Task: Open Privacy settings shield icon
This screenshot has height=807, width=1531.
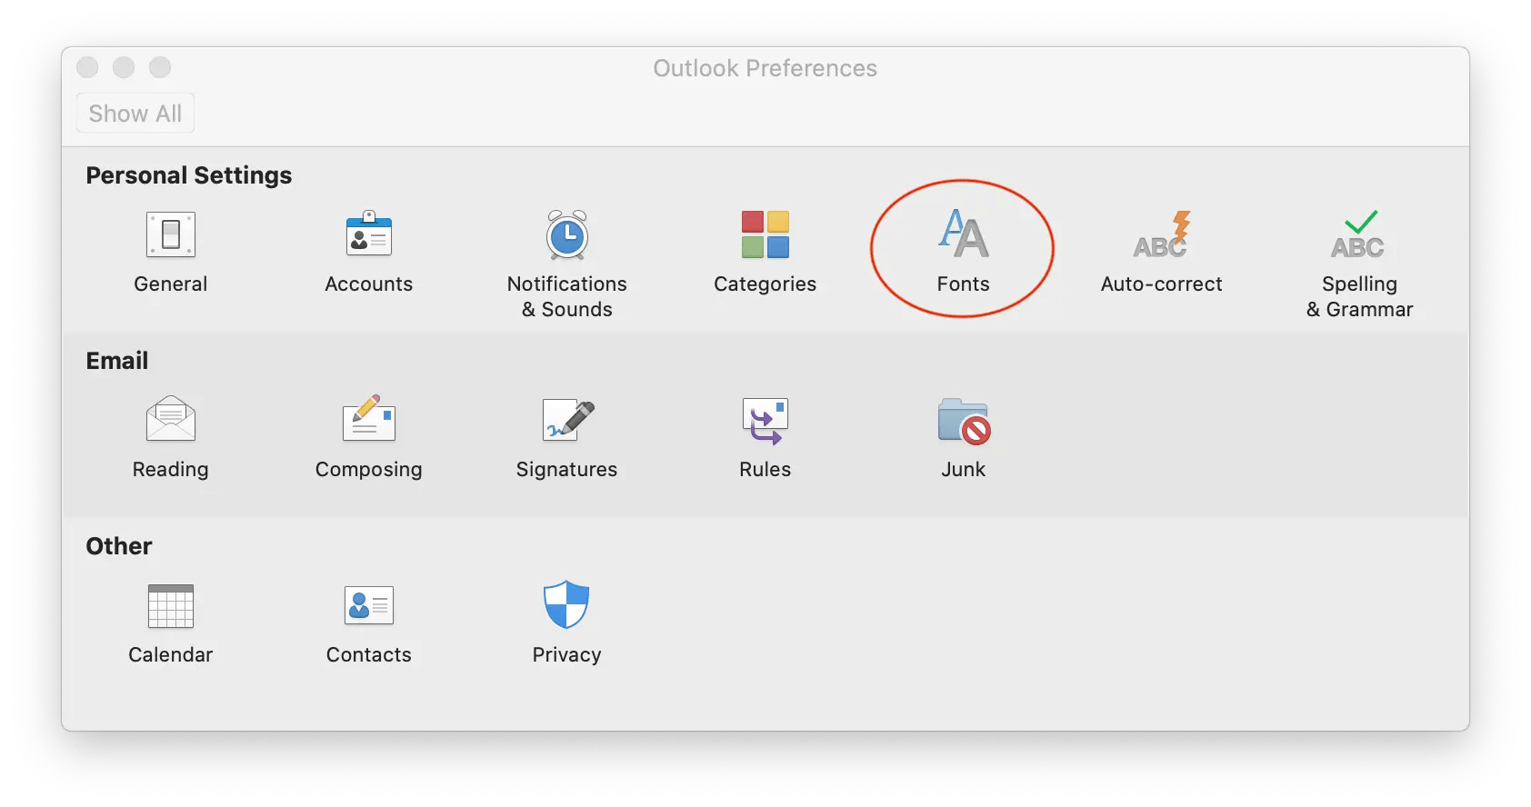Action: [x=566, y=604]
